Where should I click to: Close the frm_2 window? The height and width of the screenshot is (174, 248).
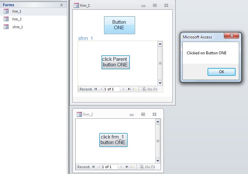pos(155,114)
